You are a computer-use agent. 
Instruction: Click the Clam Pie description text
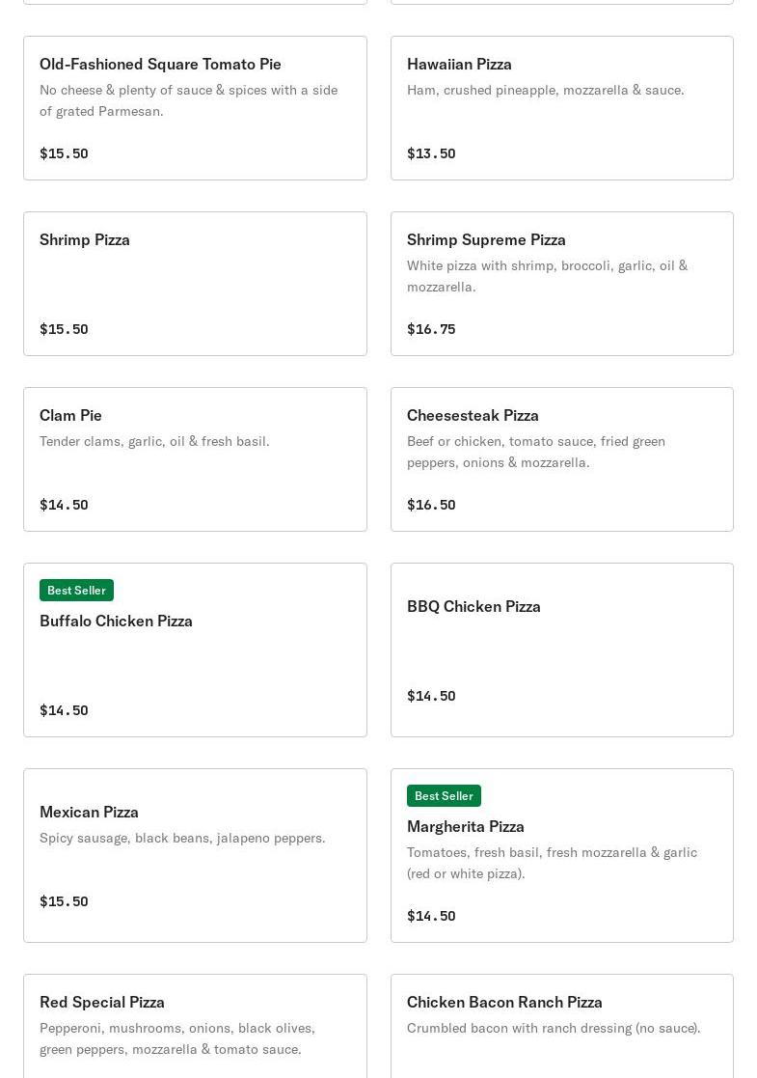click(x=154, y=441)
